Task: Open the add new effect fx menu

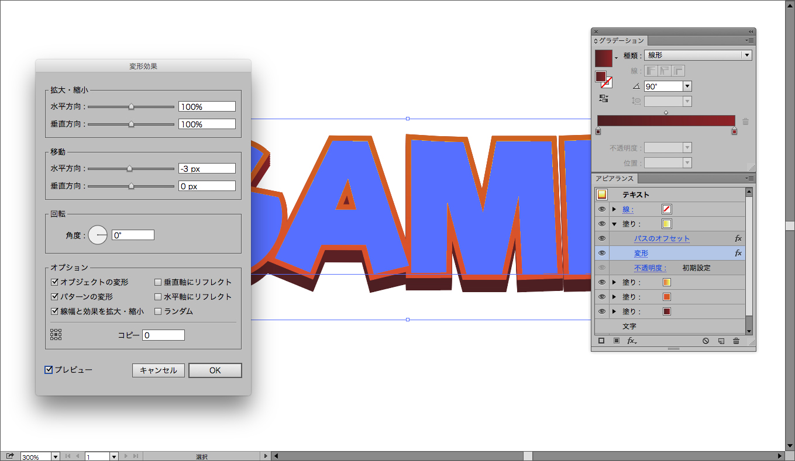Action: point(632,341)
